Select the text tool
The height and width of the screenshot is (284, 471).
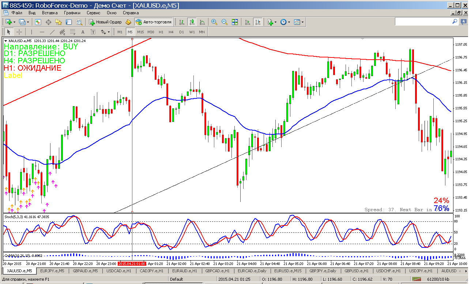pyautogui.click(x=83, y=32)
